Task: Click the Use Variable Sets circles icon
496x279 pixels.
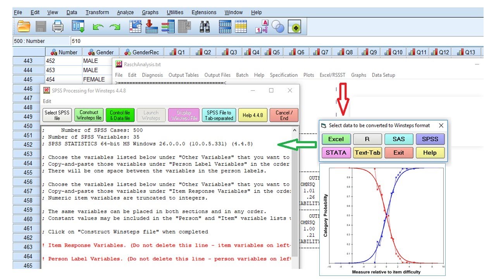Action: click(x=278, y=27)
